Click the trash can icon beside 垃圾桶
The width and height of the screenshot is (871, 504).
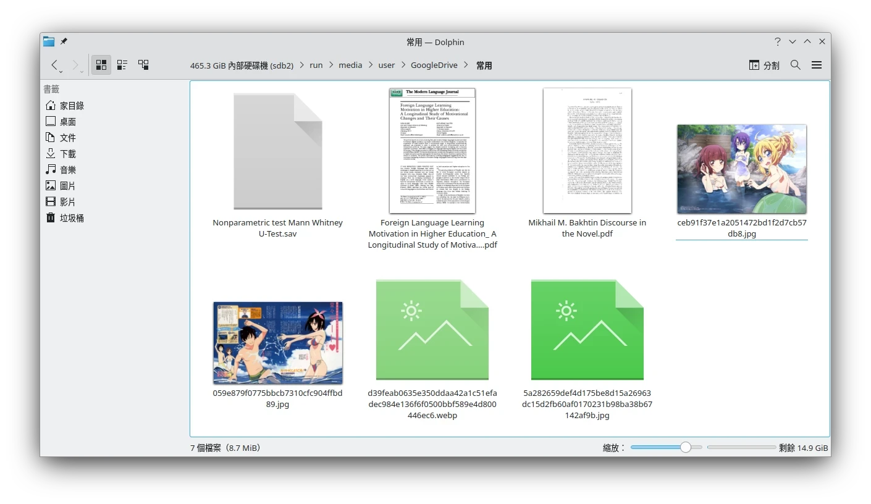51,218
